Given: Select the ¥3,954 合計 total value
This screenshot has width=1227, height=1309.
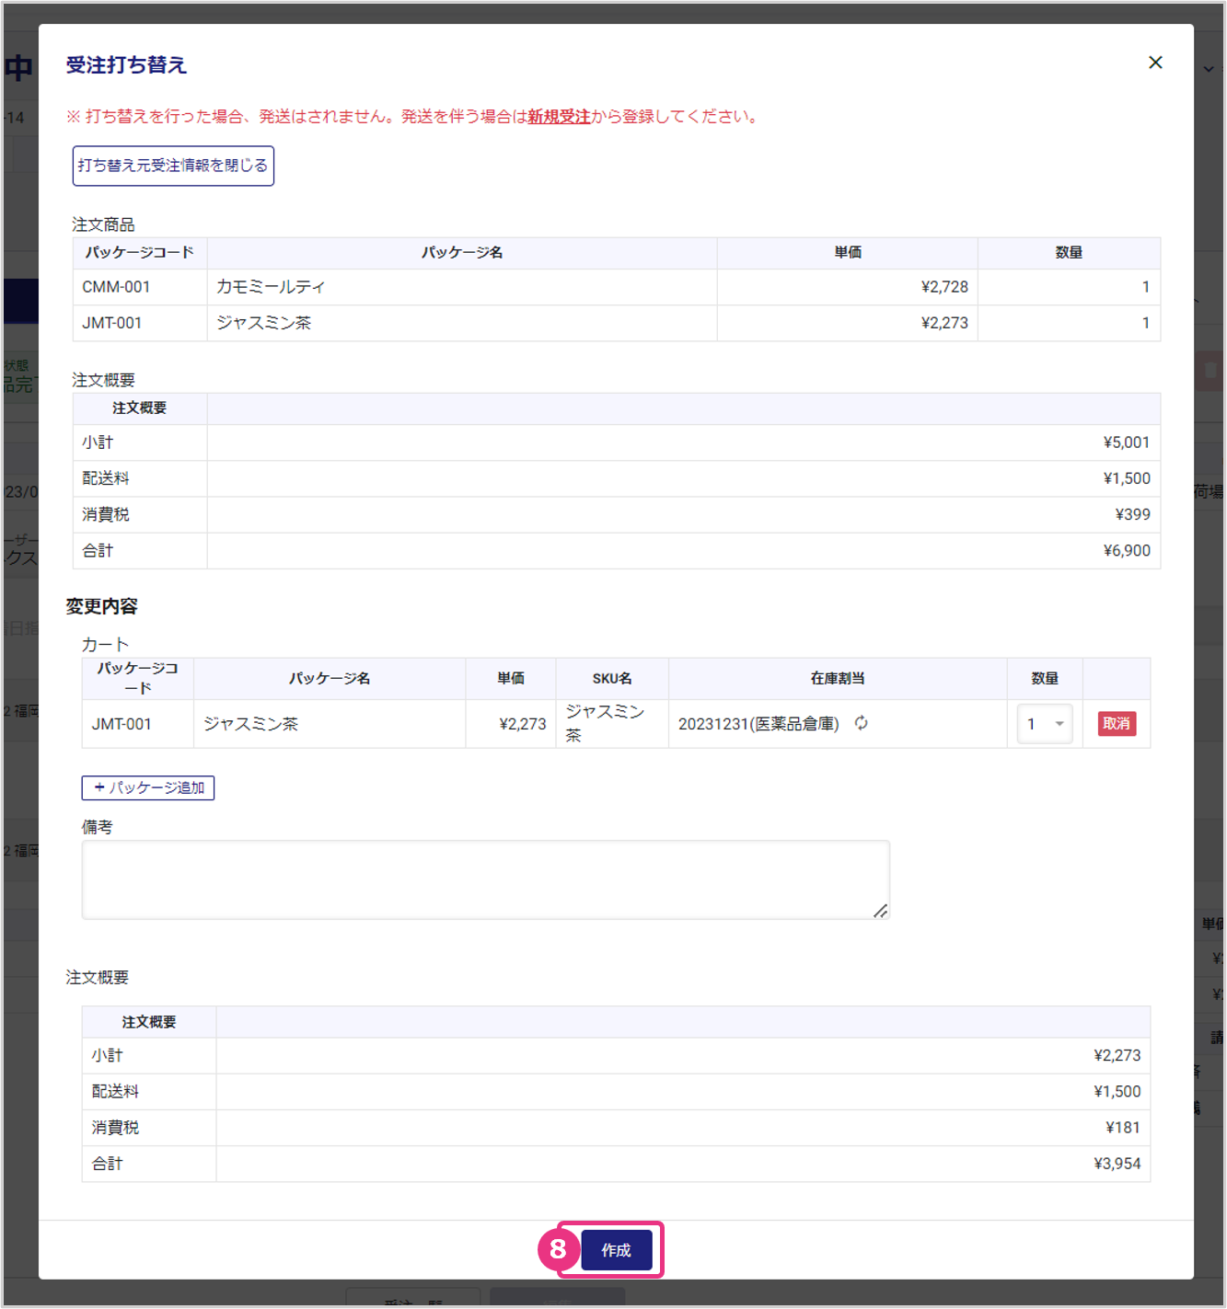Looking at the screenshot, I should 1117,1164.
